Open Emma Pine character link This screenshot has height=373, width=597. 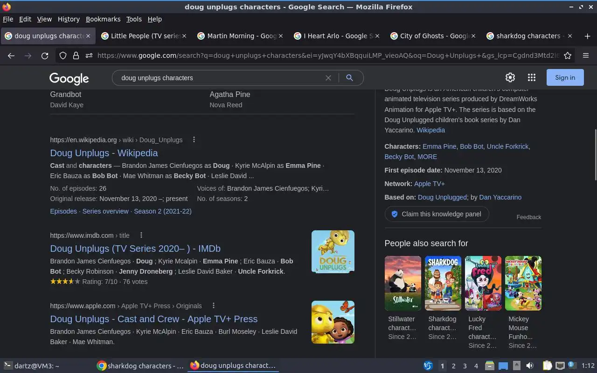(439, 146)
